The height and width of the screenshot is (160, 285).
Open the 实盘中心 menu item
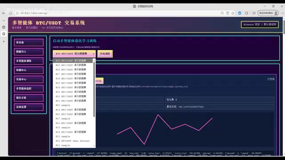click(28, 79)
